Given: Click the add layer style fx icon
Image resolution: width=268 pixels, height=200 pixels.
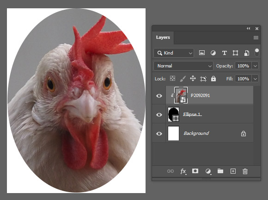Looking at the screenshot, I should (x=183, y=171).
